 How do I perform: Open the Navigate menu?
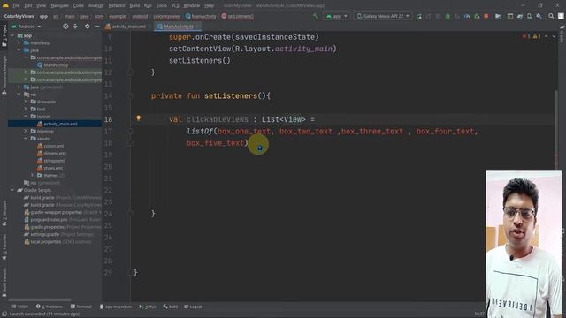click(x=59, y=6)
